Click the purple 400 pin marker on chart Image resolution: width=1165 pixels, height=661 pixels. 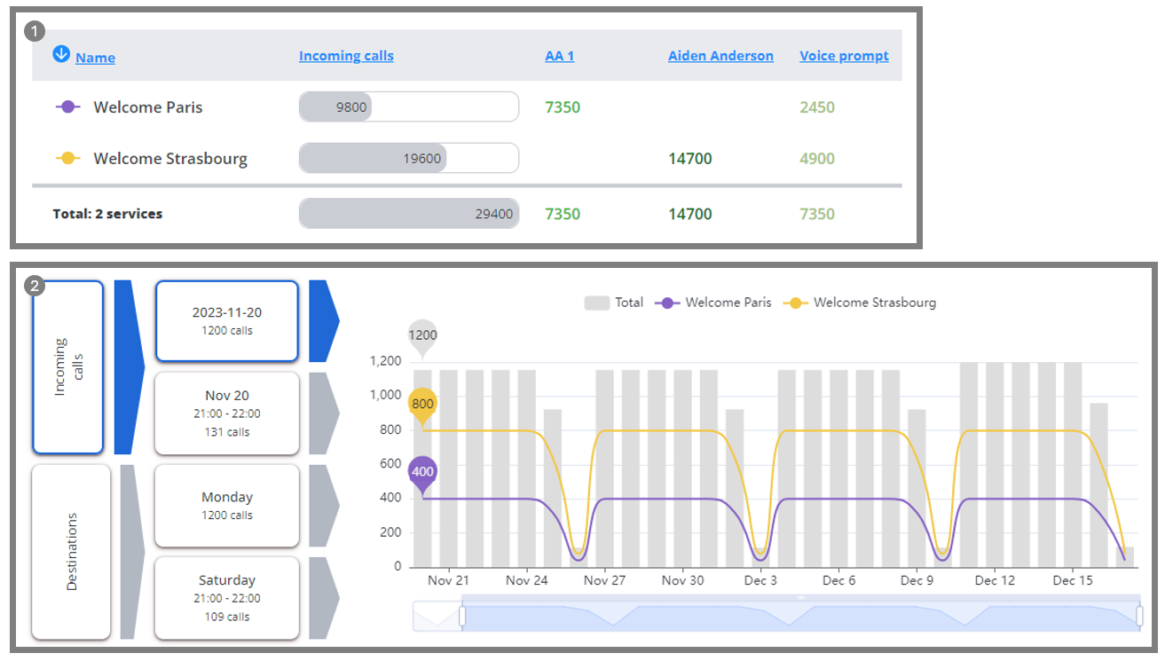click(x=422, y=473)
